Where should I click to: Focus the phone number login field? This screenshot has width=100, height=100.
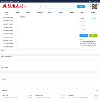click(88, 22)
